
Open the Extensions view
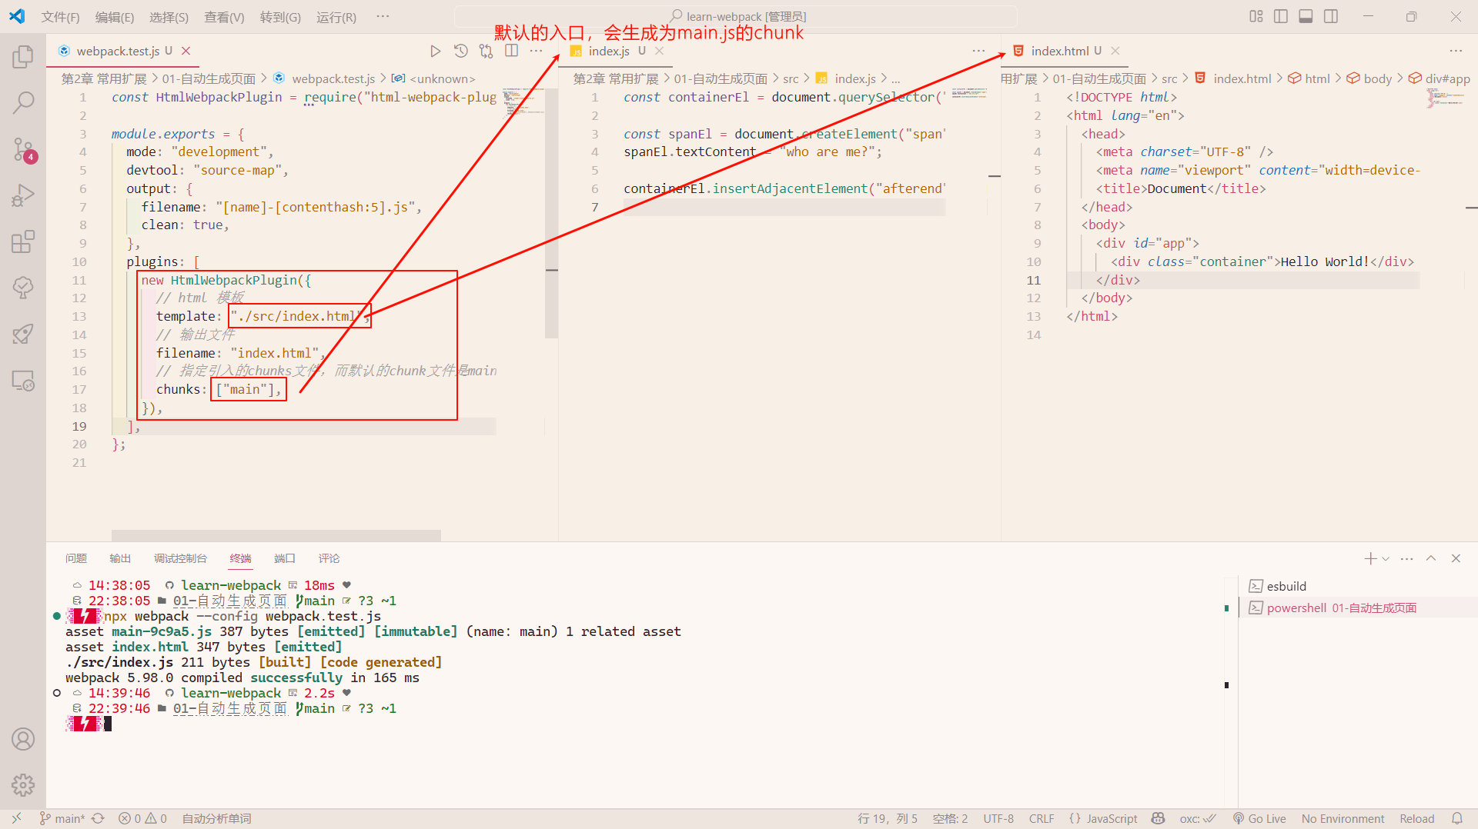23,241
